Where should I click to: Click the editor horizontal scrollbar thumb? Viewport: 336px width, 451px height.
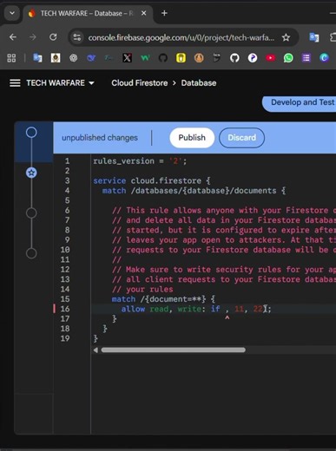point(173,350)
